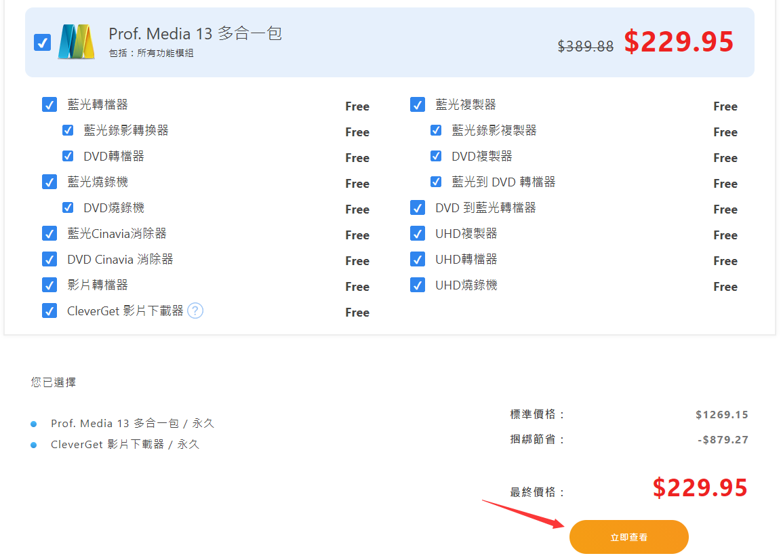Click the CleverGet help question mark icon

[195, 311]
